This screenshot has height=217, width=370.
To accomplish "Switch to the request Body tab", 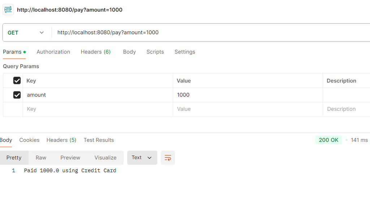I will tap(129, 52).
